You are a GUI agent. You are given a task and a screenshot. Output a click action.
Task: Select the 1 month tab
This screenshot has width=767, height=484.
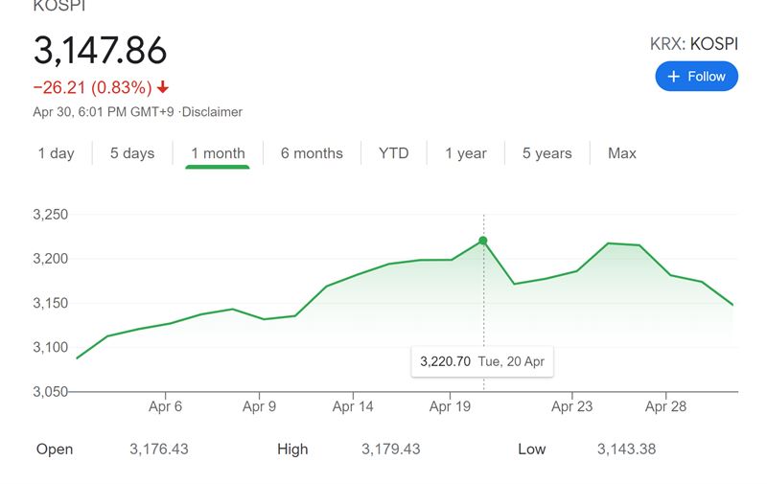coord(218,153)
